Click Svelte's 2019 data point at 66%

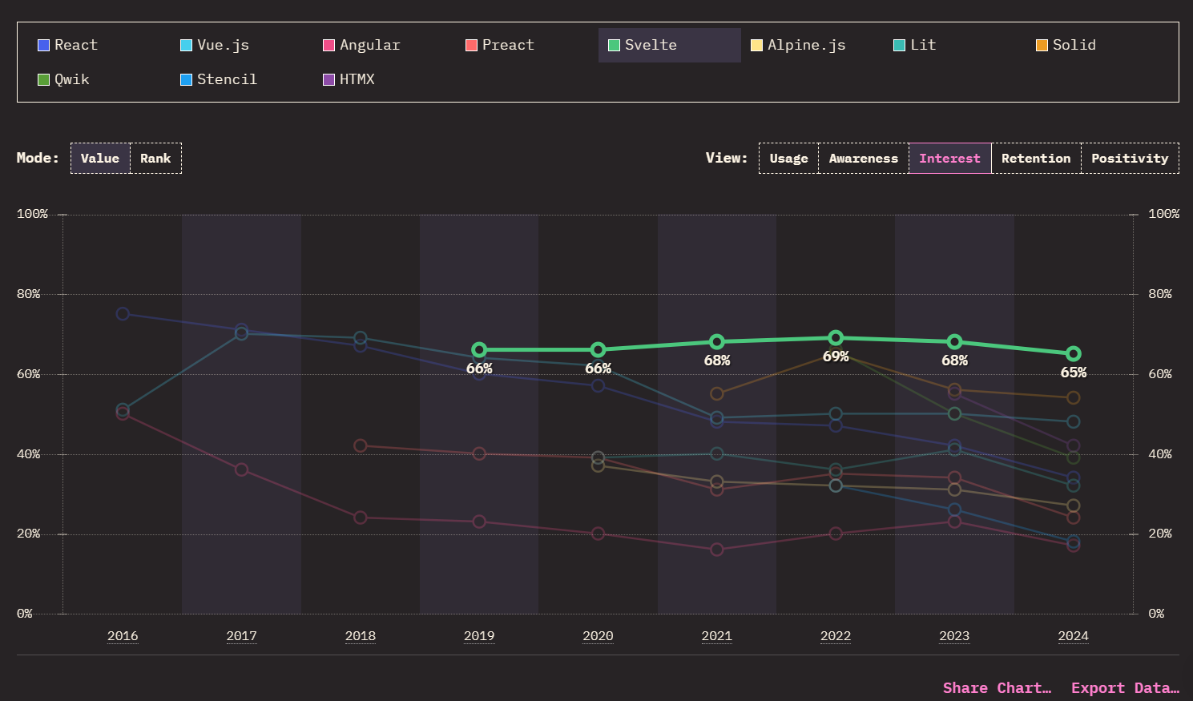coord(479,350)
